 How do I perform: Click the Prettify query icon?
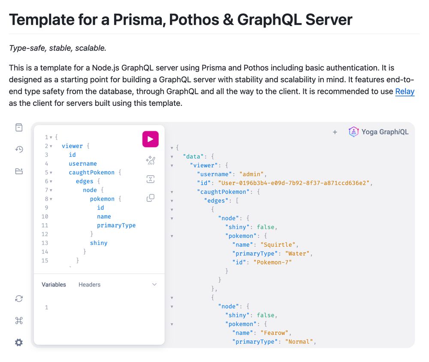[x=150, y=160]
